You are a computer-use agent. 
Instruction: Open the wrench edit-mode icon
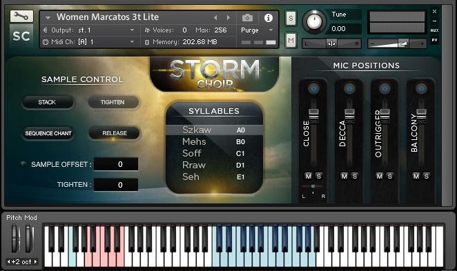[21, 17]
